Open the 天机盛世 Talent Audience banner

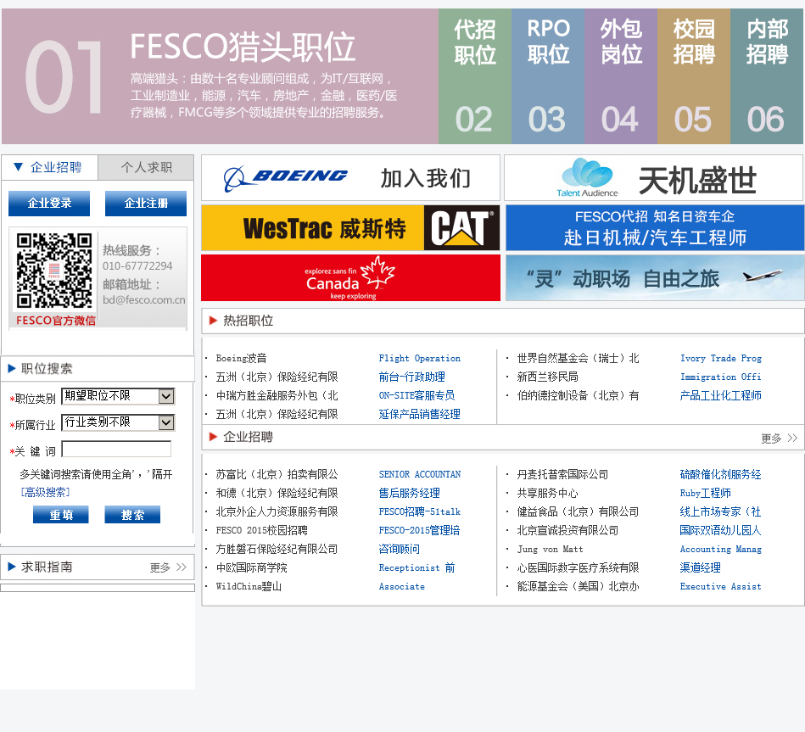653,177
